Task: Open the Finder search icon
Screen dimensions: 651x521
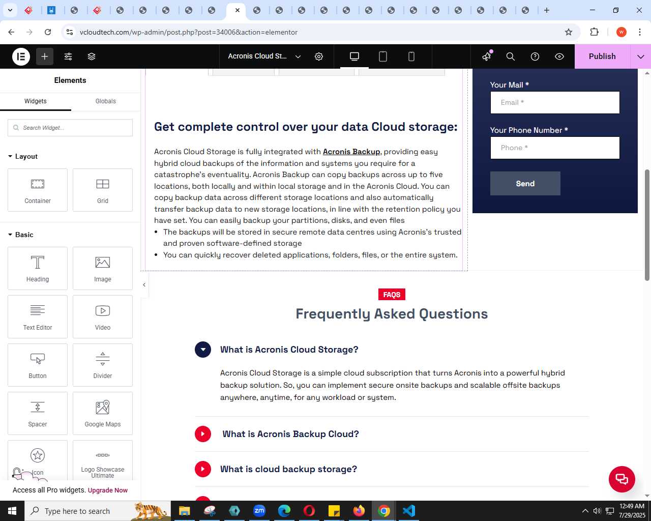Action: click(511, 56)
